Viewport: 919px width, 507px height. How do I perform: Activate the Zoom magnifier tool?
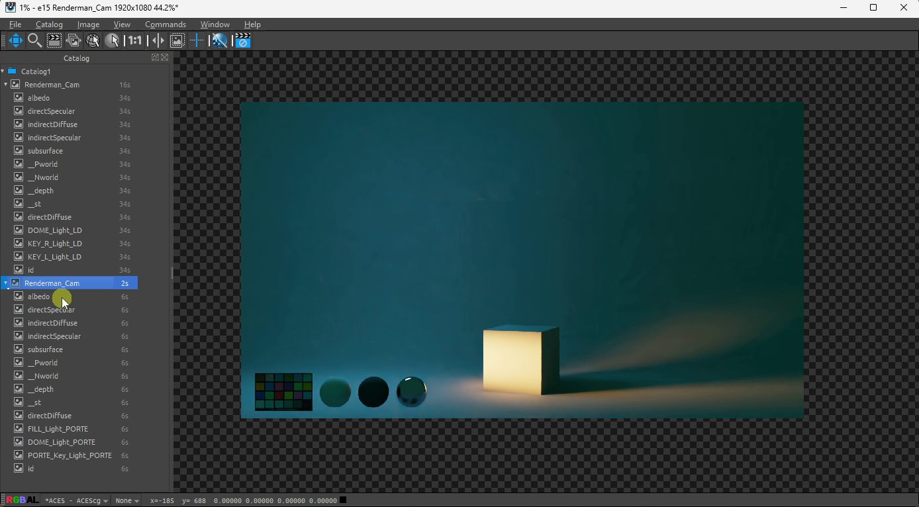[34, 41]
